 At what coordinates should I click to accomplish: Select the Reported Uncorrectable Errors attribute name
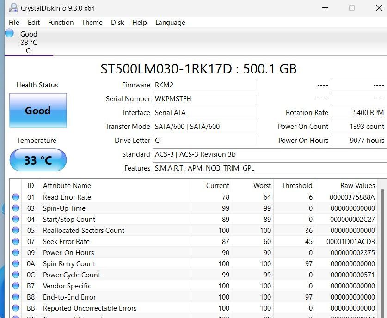[90, 308]
